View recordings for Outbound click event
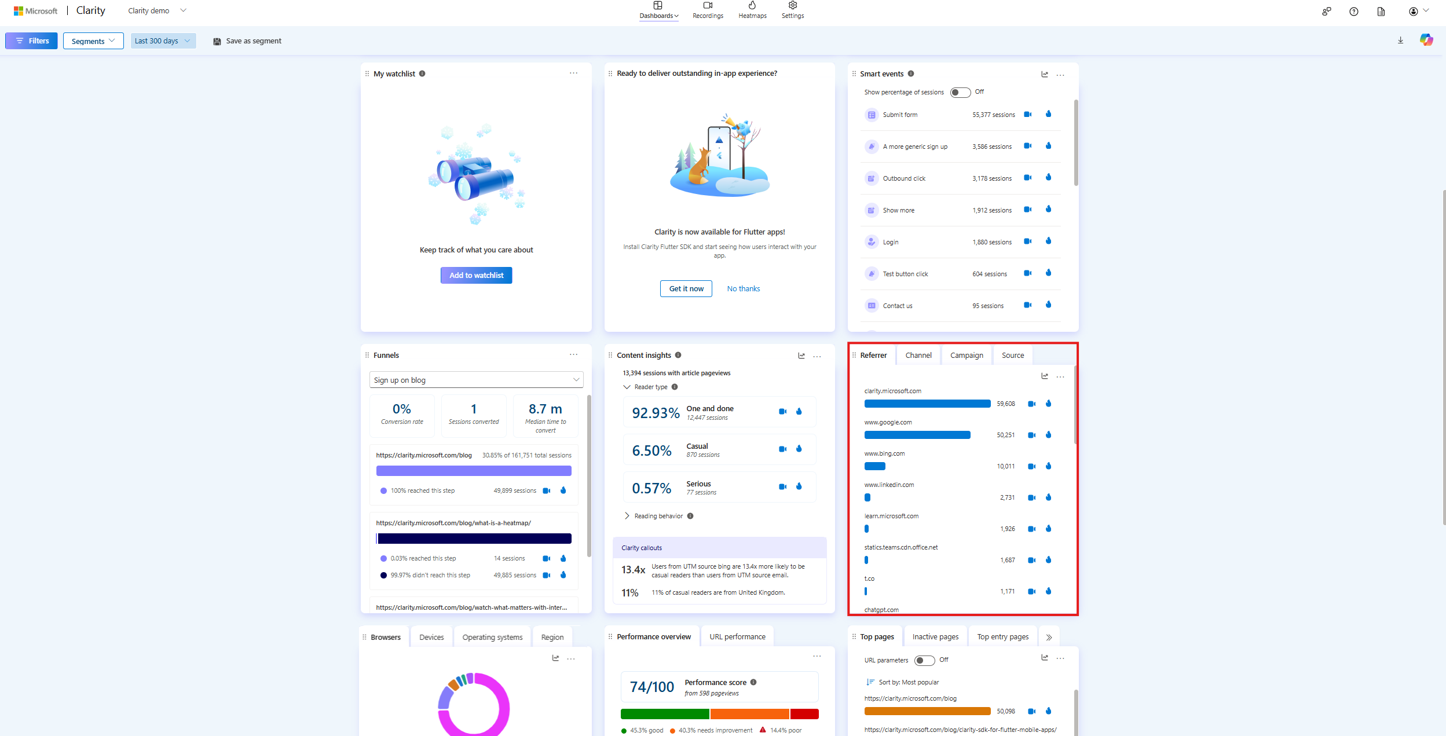The height and width of the screenshot is (736, 1446). point(1028,178)
